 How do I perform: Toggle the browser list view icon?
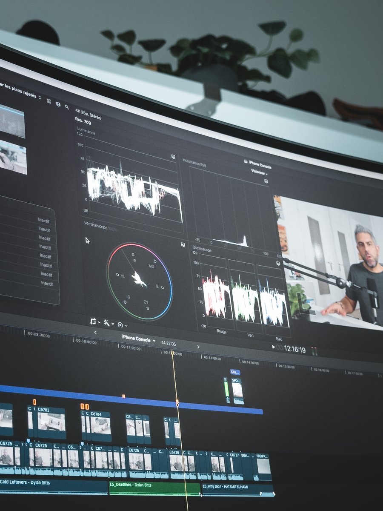(49, 101)
